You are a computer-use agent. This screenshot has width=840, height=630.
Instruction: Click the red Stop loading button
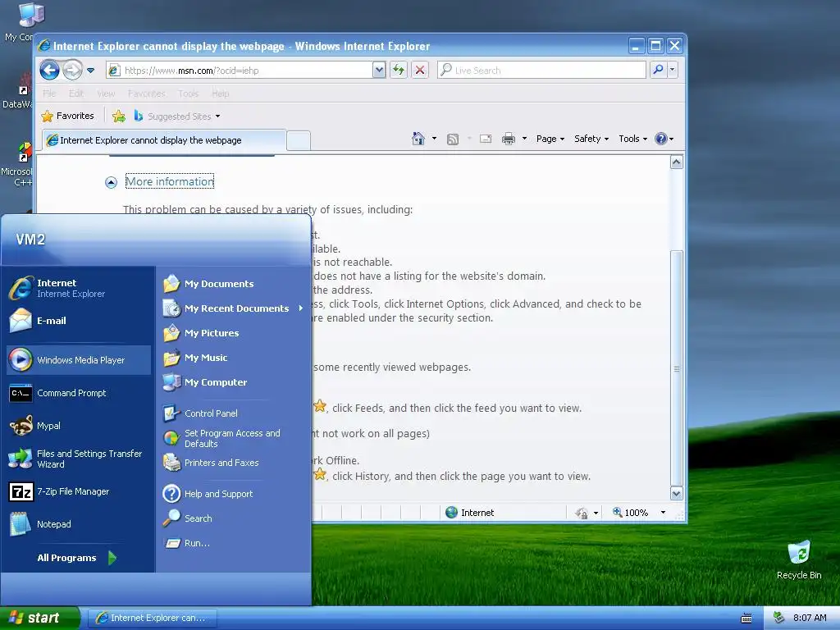420,70
